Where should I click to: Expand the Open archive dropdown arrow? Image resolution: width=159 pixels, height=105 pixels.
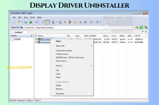click(x=22, y=22)
